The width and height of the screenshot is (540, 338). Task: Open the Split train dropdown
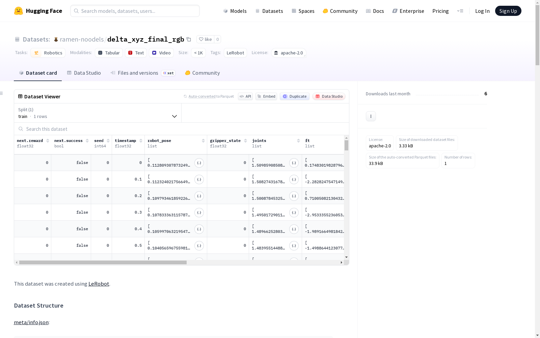[x=98, y=113]
